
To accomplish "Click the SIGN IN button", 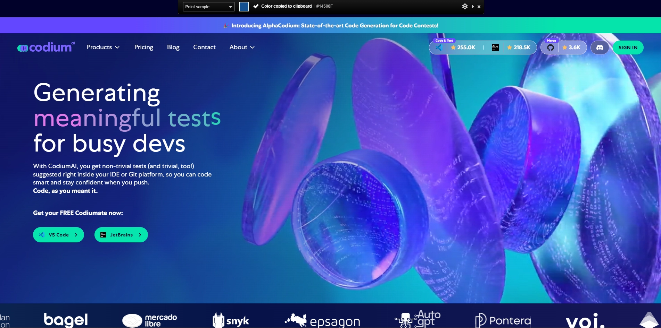I will coord(628,48).
